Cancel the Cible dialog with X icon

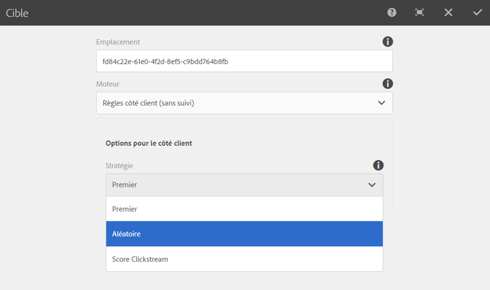pos(448,12)
